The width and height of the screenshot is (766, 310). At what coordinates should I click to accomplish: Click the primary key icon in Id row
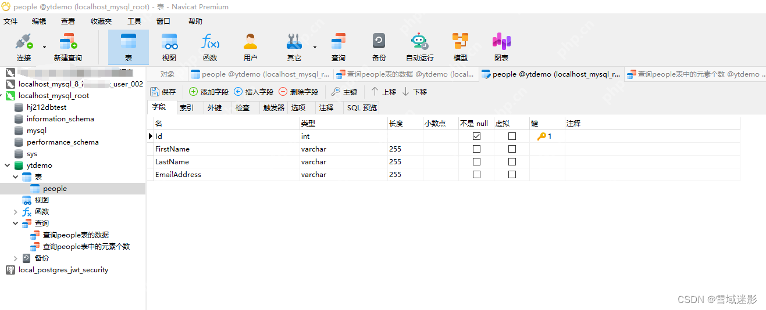click(541, 136)
